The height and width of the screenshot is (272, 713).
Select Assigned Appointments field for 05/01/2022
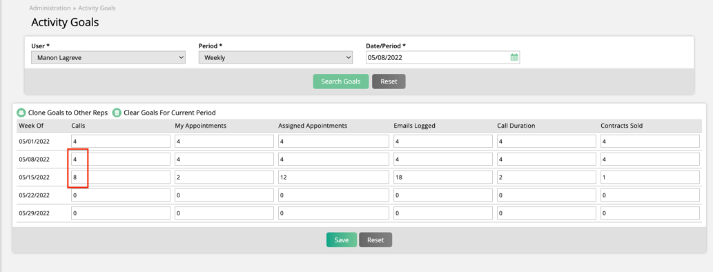click(333, 142)
